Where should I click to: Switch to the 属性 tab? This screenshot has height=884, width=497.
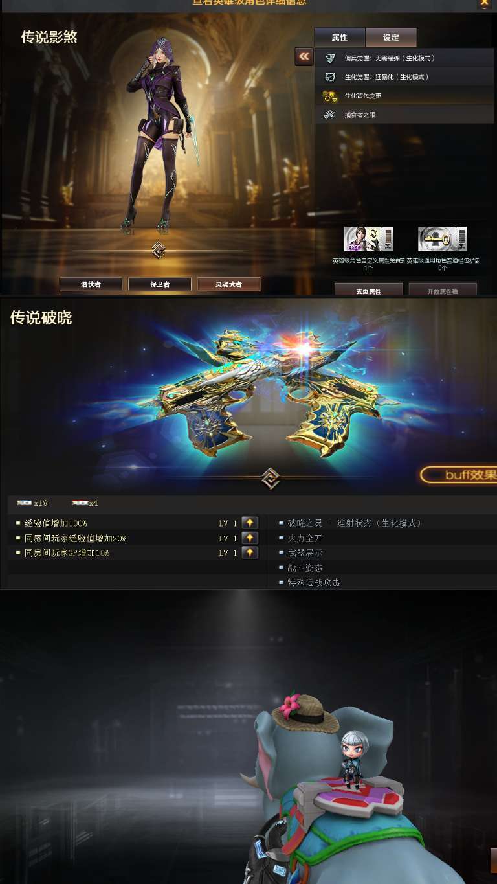pyautogui.click(x=340, y=37)
